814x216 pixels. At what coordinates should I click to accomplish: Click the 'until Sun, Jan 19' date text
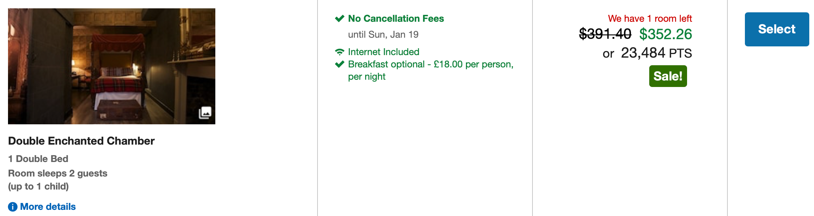pyautogui.click(x=383, y=34)
